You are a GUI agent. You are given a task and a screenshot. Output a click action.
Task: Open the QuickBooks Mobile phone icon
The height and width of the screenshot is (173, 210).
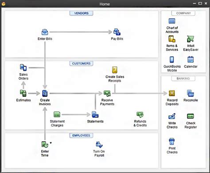tap(172, 59)
